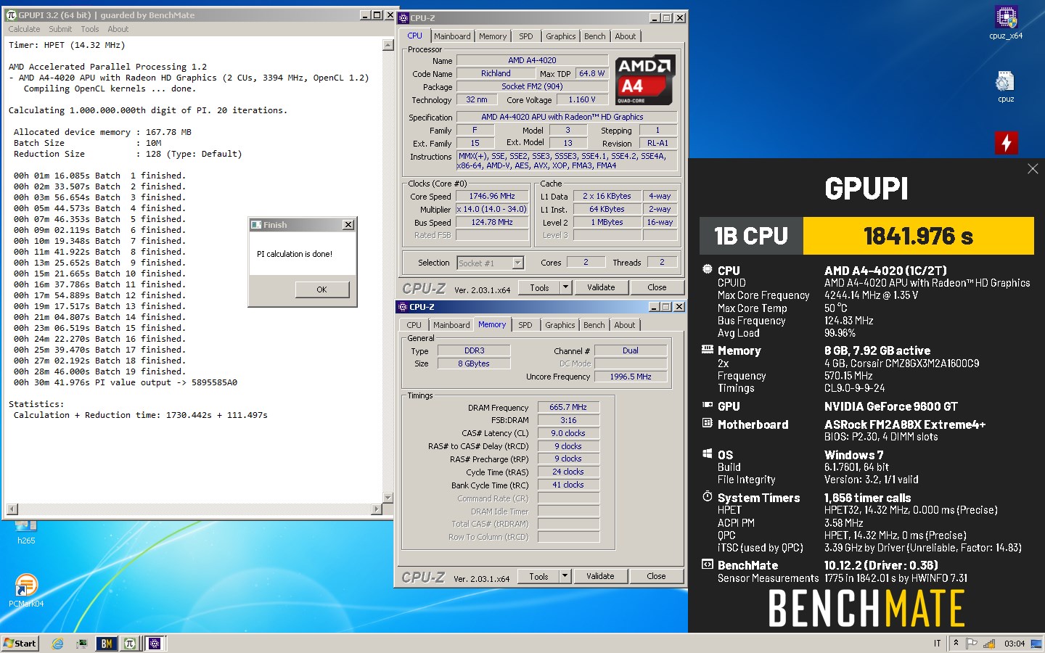Open the h265 desktop icon

[x=26, y=533]
